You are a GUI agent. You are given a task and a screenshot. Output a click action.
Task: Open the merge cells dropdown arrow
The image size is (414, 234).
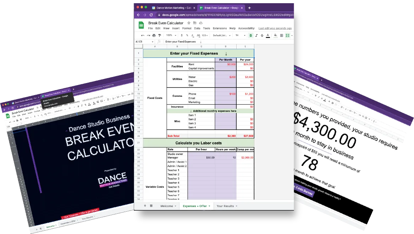tap(292, 35)
